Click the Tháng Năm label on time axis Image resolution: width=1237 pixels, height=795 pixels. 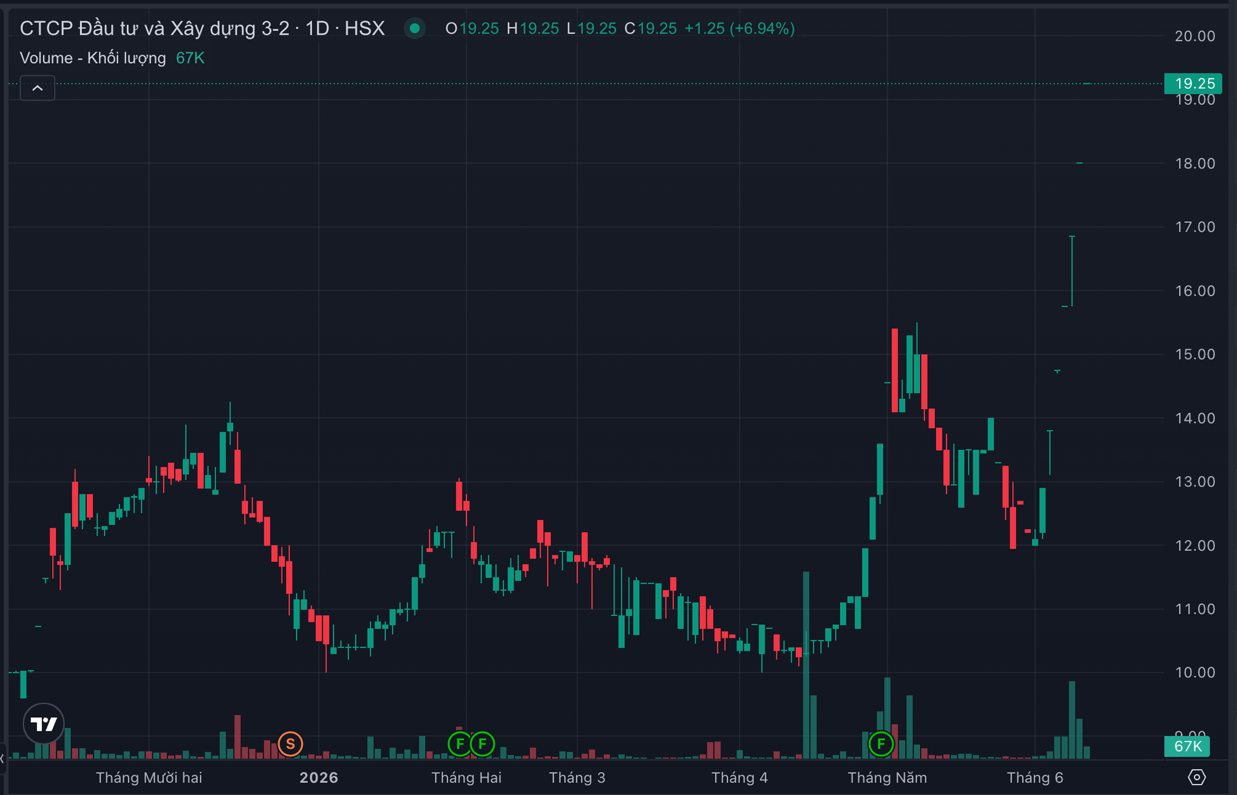[x=887, y=778]
